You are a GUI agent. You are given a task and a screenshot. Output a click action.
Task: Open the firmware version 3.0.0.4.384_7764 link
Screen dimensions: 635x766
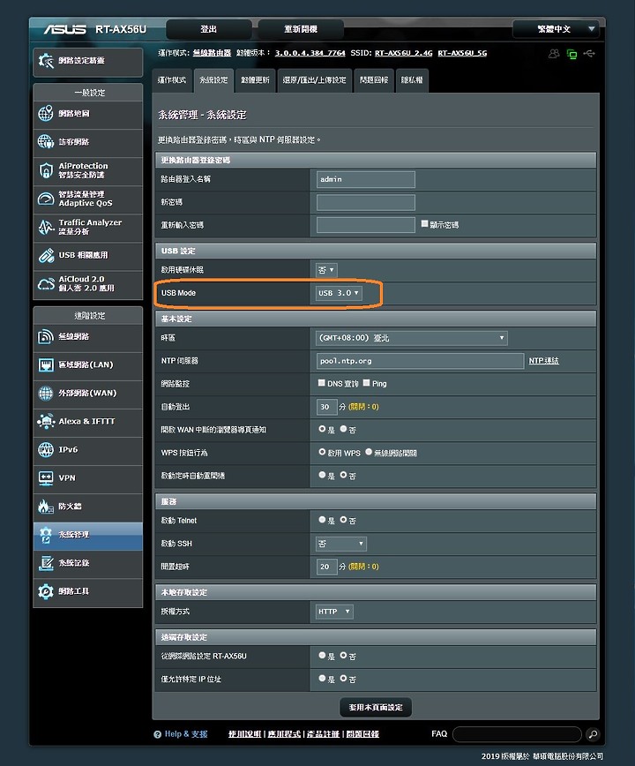pos(310,53)
